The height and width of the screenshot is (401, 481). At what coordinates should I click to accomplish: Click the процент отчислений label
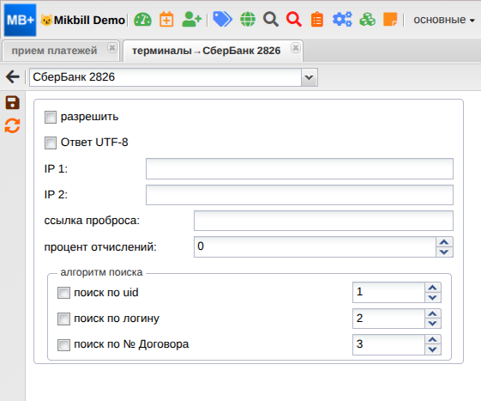100,247
